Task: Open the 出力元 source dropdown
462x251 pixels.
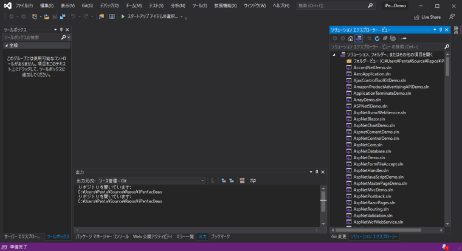Action: coord(151,181)
